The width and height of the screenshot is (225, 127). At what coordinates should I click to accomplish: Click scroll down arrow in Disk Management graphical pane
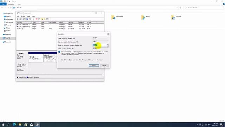pos(103,75)
